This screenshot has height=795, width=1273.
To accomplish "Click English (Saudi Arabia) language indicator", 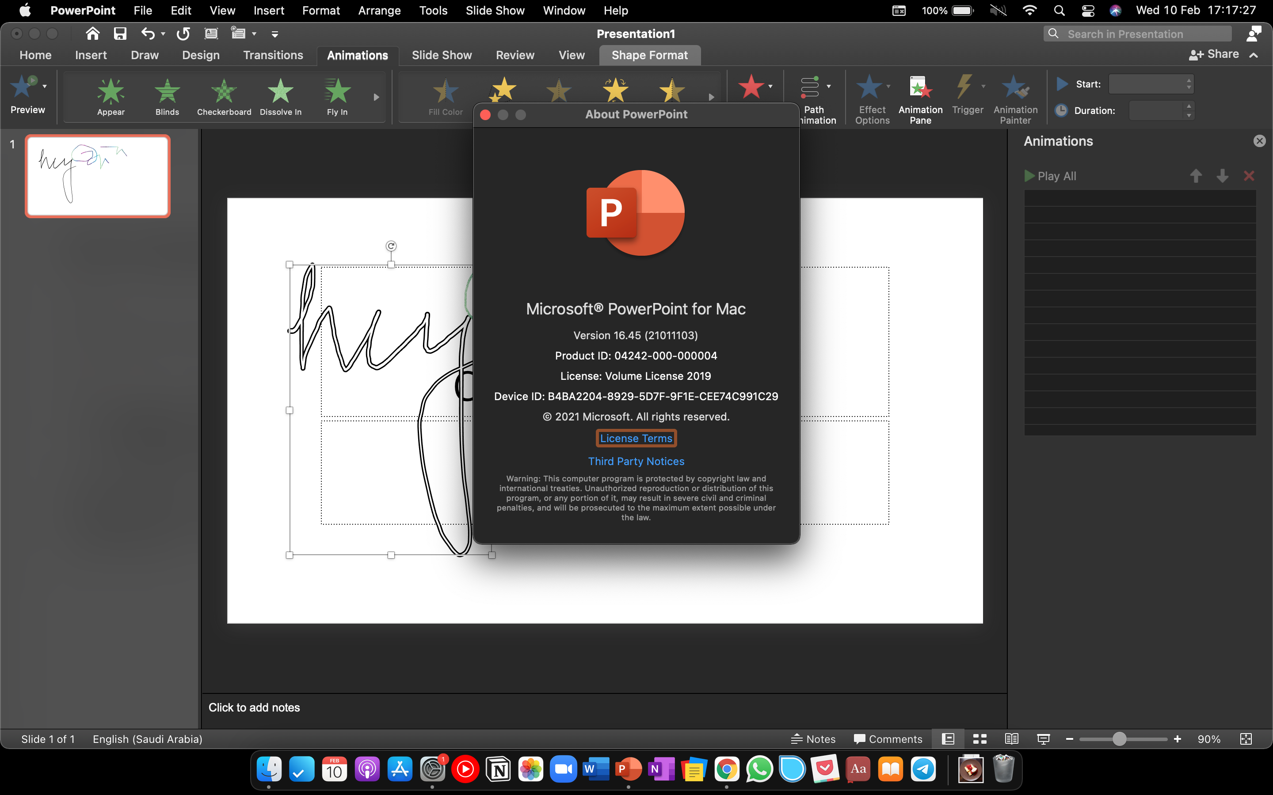I will (147, 739).
